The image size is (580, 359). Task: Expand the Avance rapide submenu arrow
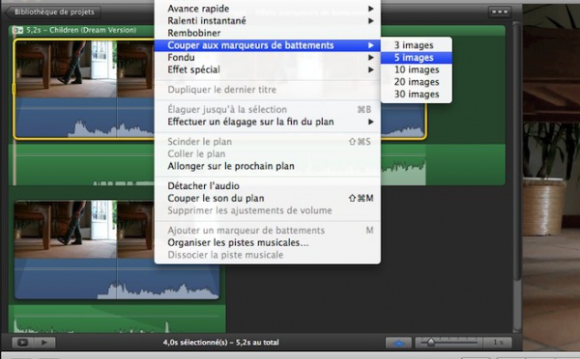point(370,9)
